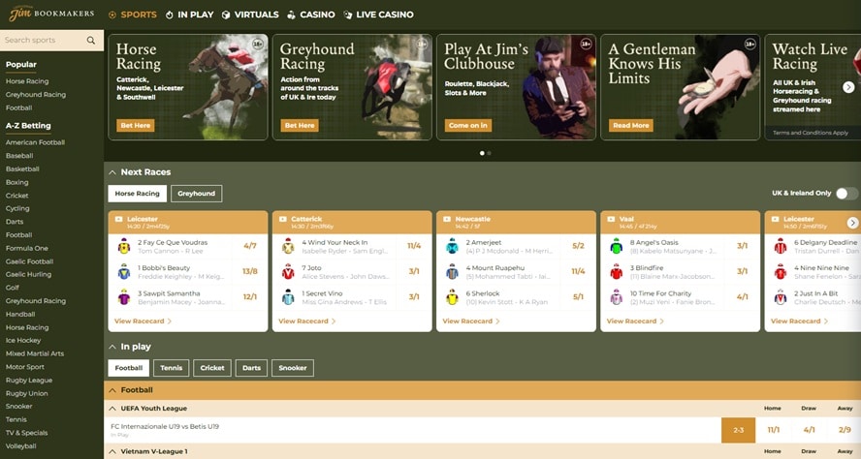The height and width of the screenshot is (459, 861).
Task: Click jockey silks icon for Bobbi's Beauty
Action: [124, 271]
